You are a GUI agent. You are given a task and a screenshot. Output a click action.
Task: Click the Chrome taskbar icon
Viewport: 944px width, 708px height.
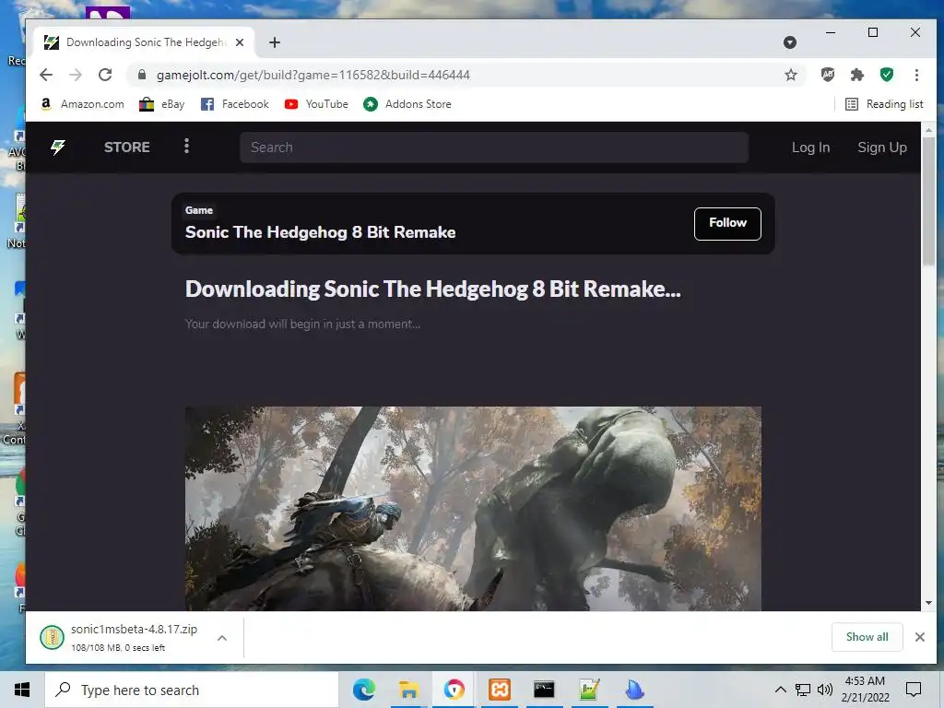click(x=454, y=690)
